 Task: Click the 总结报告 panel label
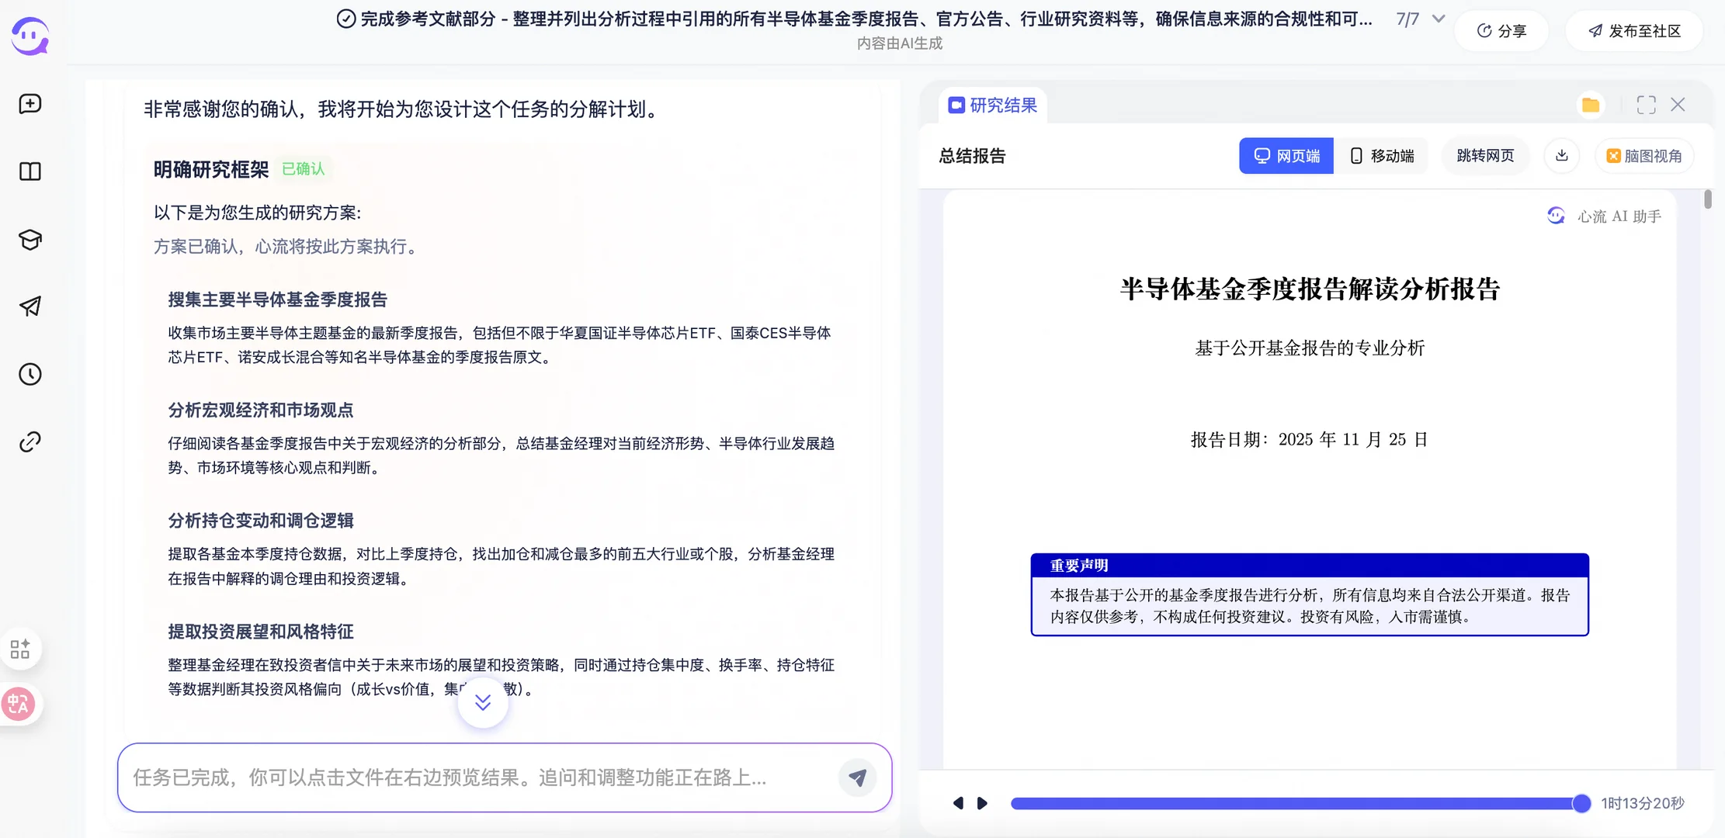(x=972, y=156)
